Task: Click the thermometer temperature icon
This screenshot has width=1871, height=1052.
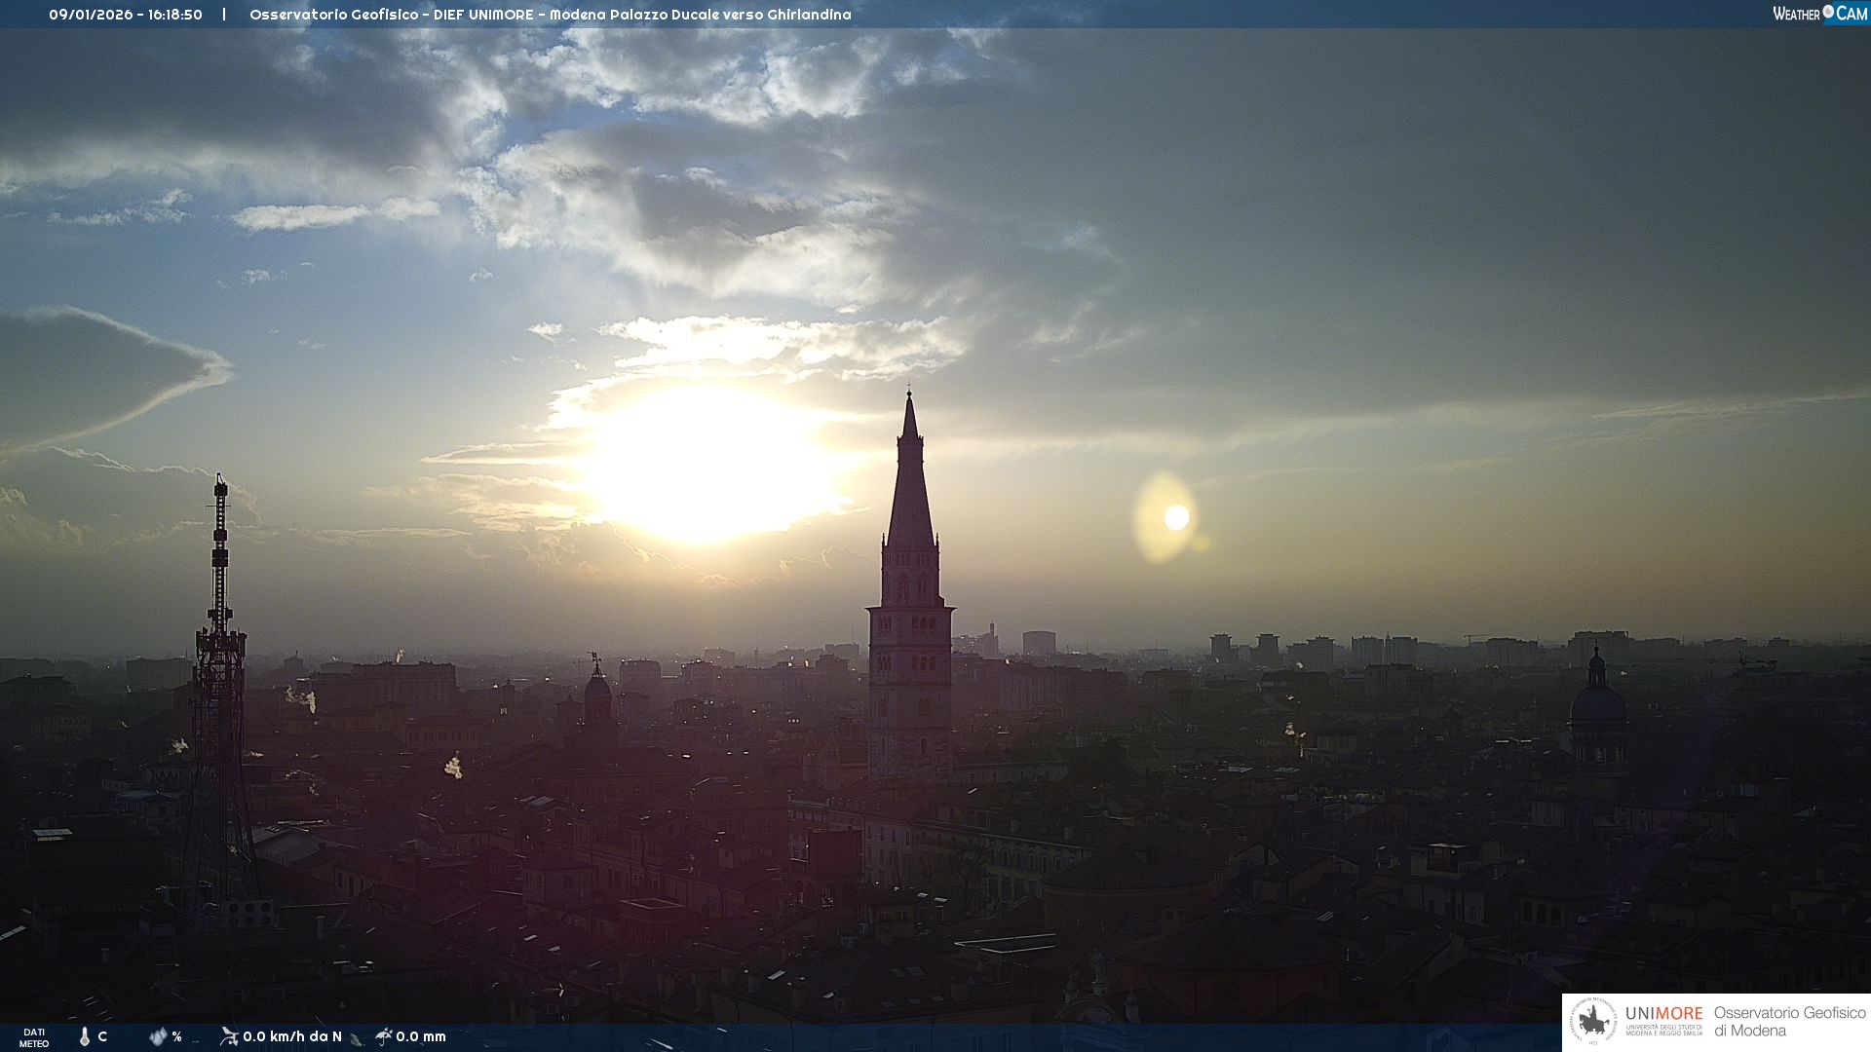Action: click(85, 1036)
